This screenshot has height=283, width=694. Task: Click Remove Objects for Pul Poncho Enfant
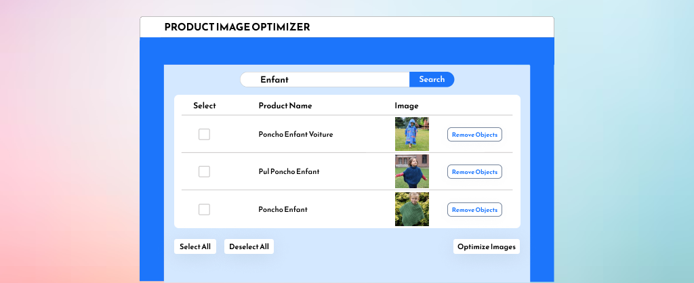[x=474, y=172]
